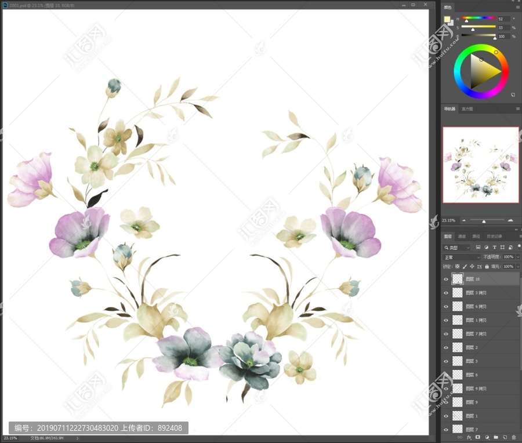Click the Photoshop document icon in title bar
The height and width of the screenshot is (443, 522).
(5, 5)
